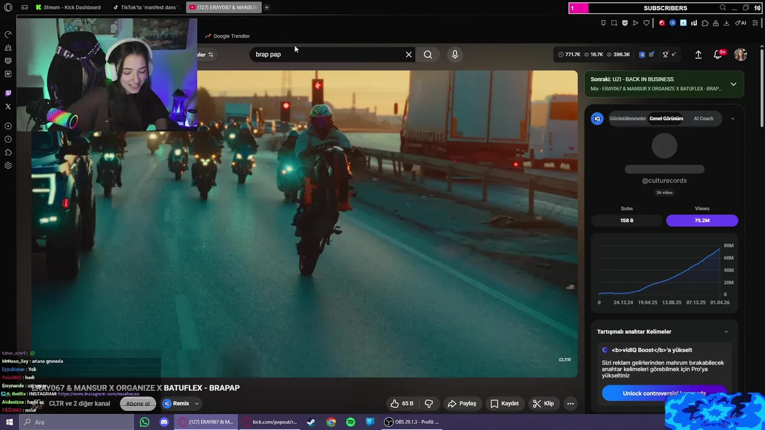Viewport: 765px width, 430px height.
Task: Click the Paylaş share button
Action: (x=462, y=404)
